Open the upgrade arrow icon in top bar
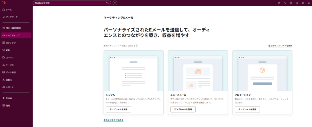 point(279,3)
